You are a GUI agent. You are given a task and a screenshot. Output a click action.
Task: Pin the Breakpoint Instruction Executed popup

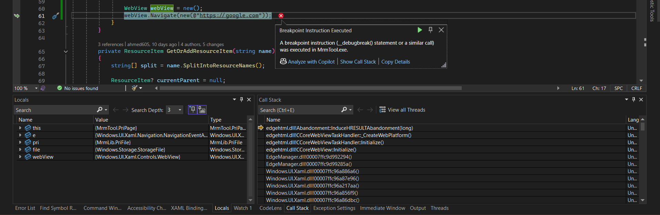430,30
